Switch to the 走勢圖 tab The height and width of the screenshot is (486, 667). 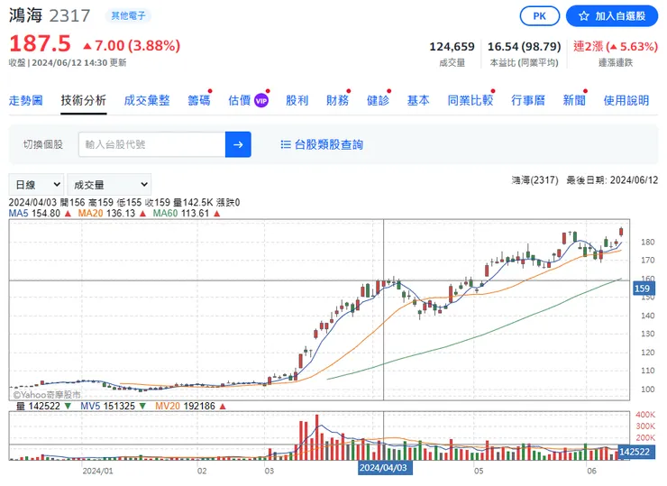click(26, 100)
